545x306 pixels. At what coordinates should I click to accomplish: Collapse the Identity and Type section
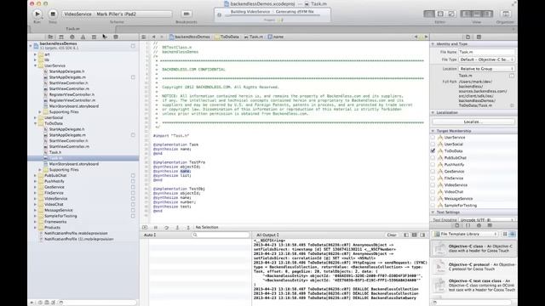tap(433, 44)
